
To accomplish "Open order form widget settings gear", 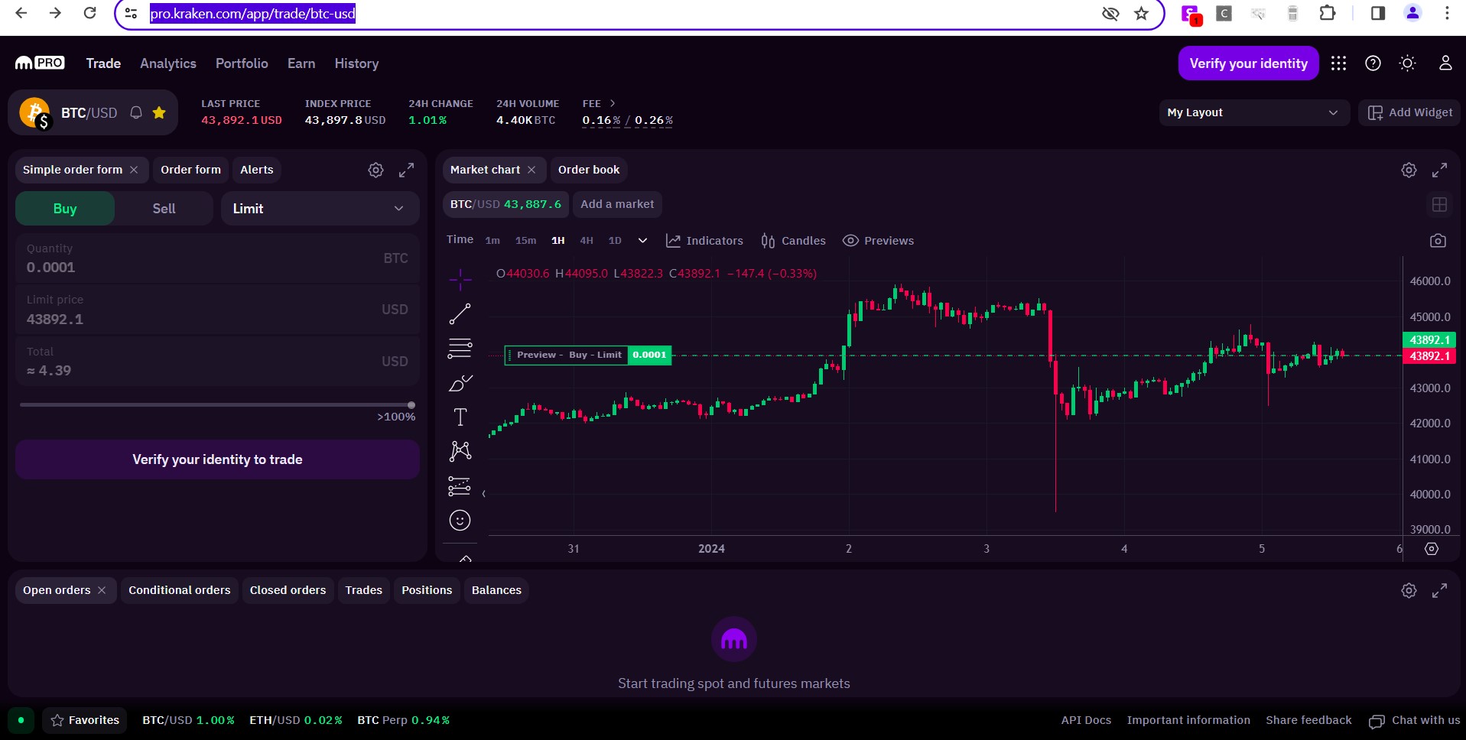I will [375, 170].
